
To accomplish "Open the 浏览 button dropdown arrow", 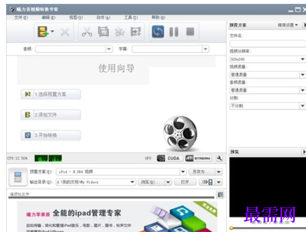I will click(168, 182).
